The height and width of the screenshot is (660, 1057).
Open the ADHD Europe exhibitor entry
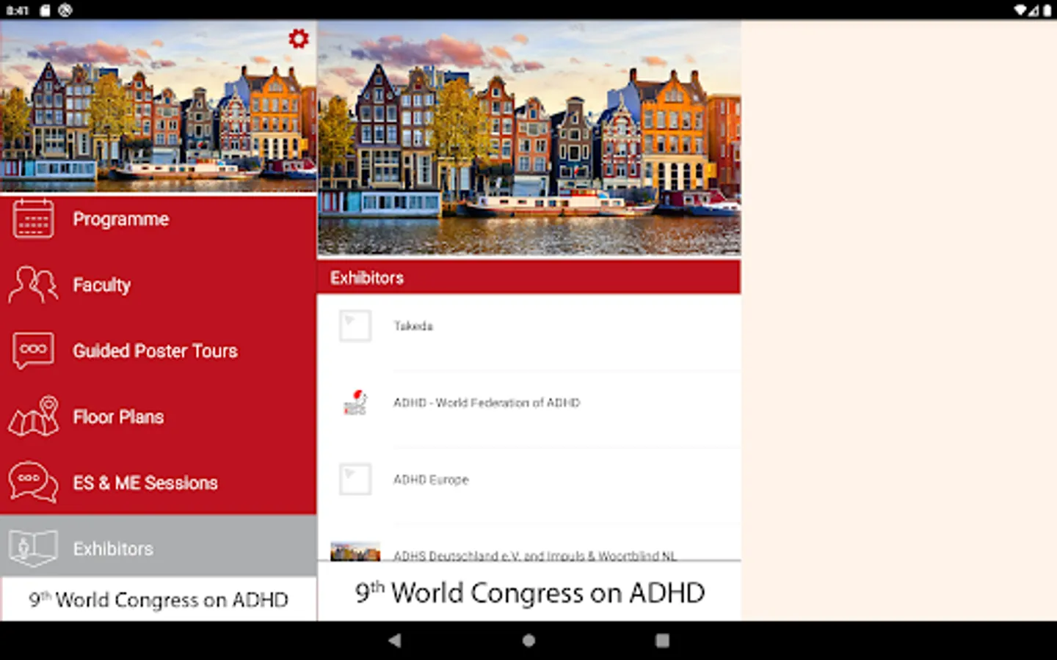point(528,486)
